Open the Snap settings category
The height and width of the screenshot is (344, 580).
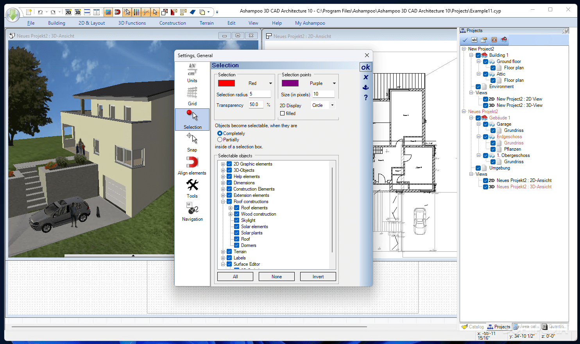click(192, 142)
